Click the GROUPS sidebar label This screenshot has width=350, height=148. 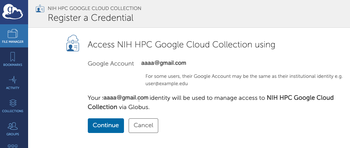pyautogui.click(x=12, y=134)
